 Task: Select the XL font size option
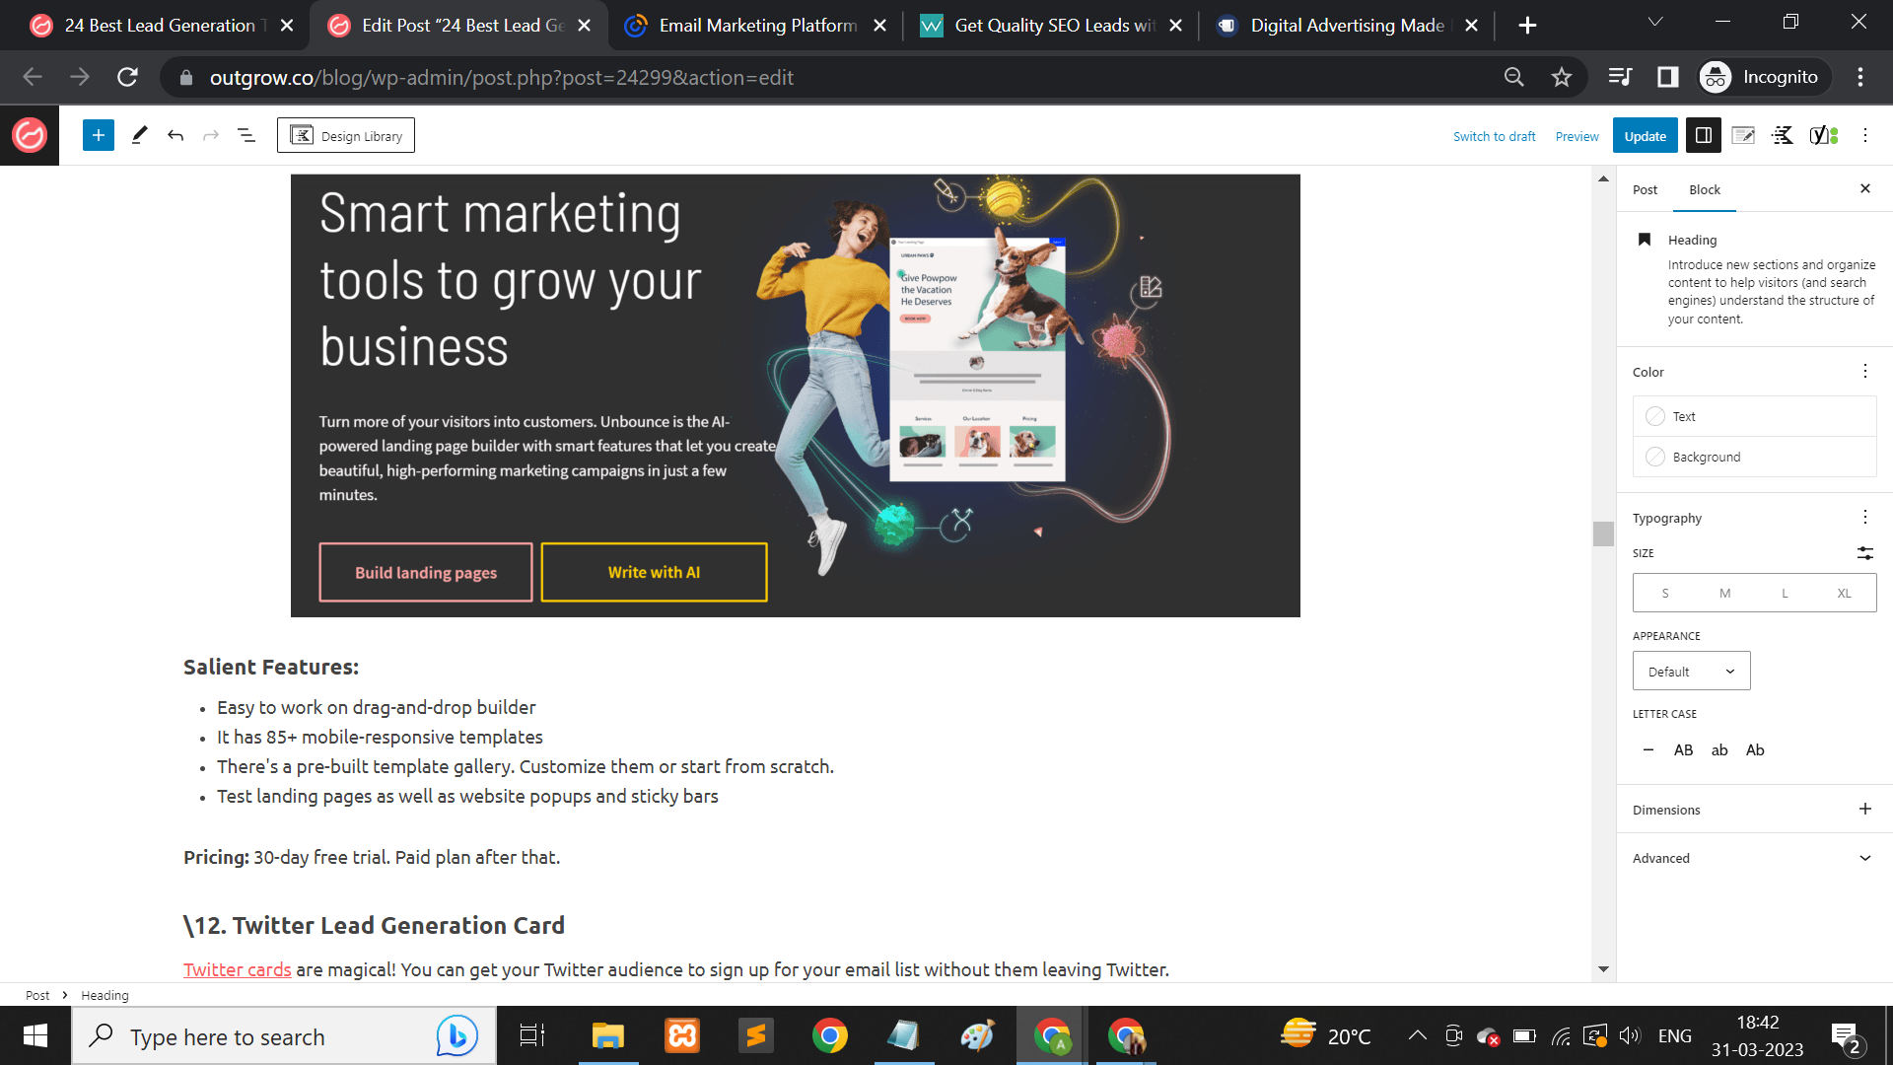point(1844,594)
